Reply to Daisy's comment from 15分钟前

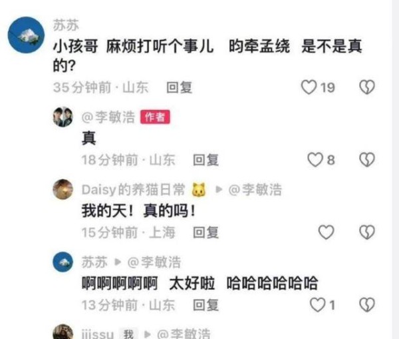tap(205, 232)
